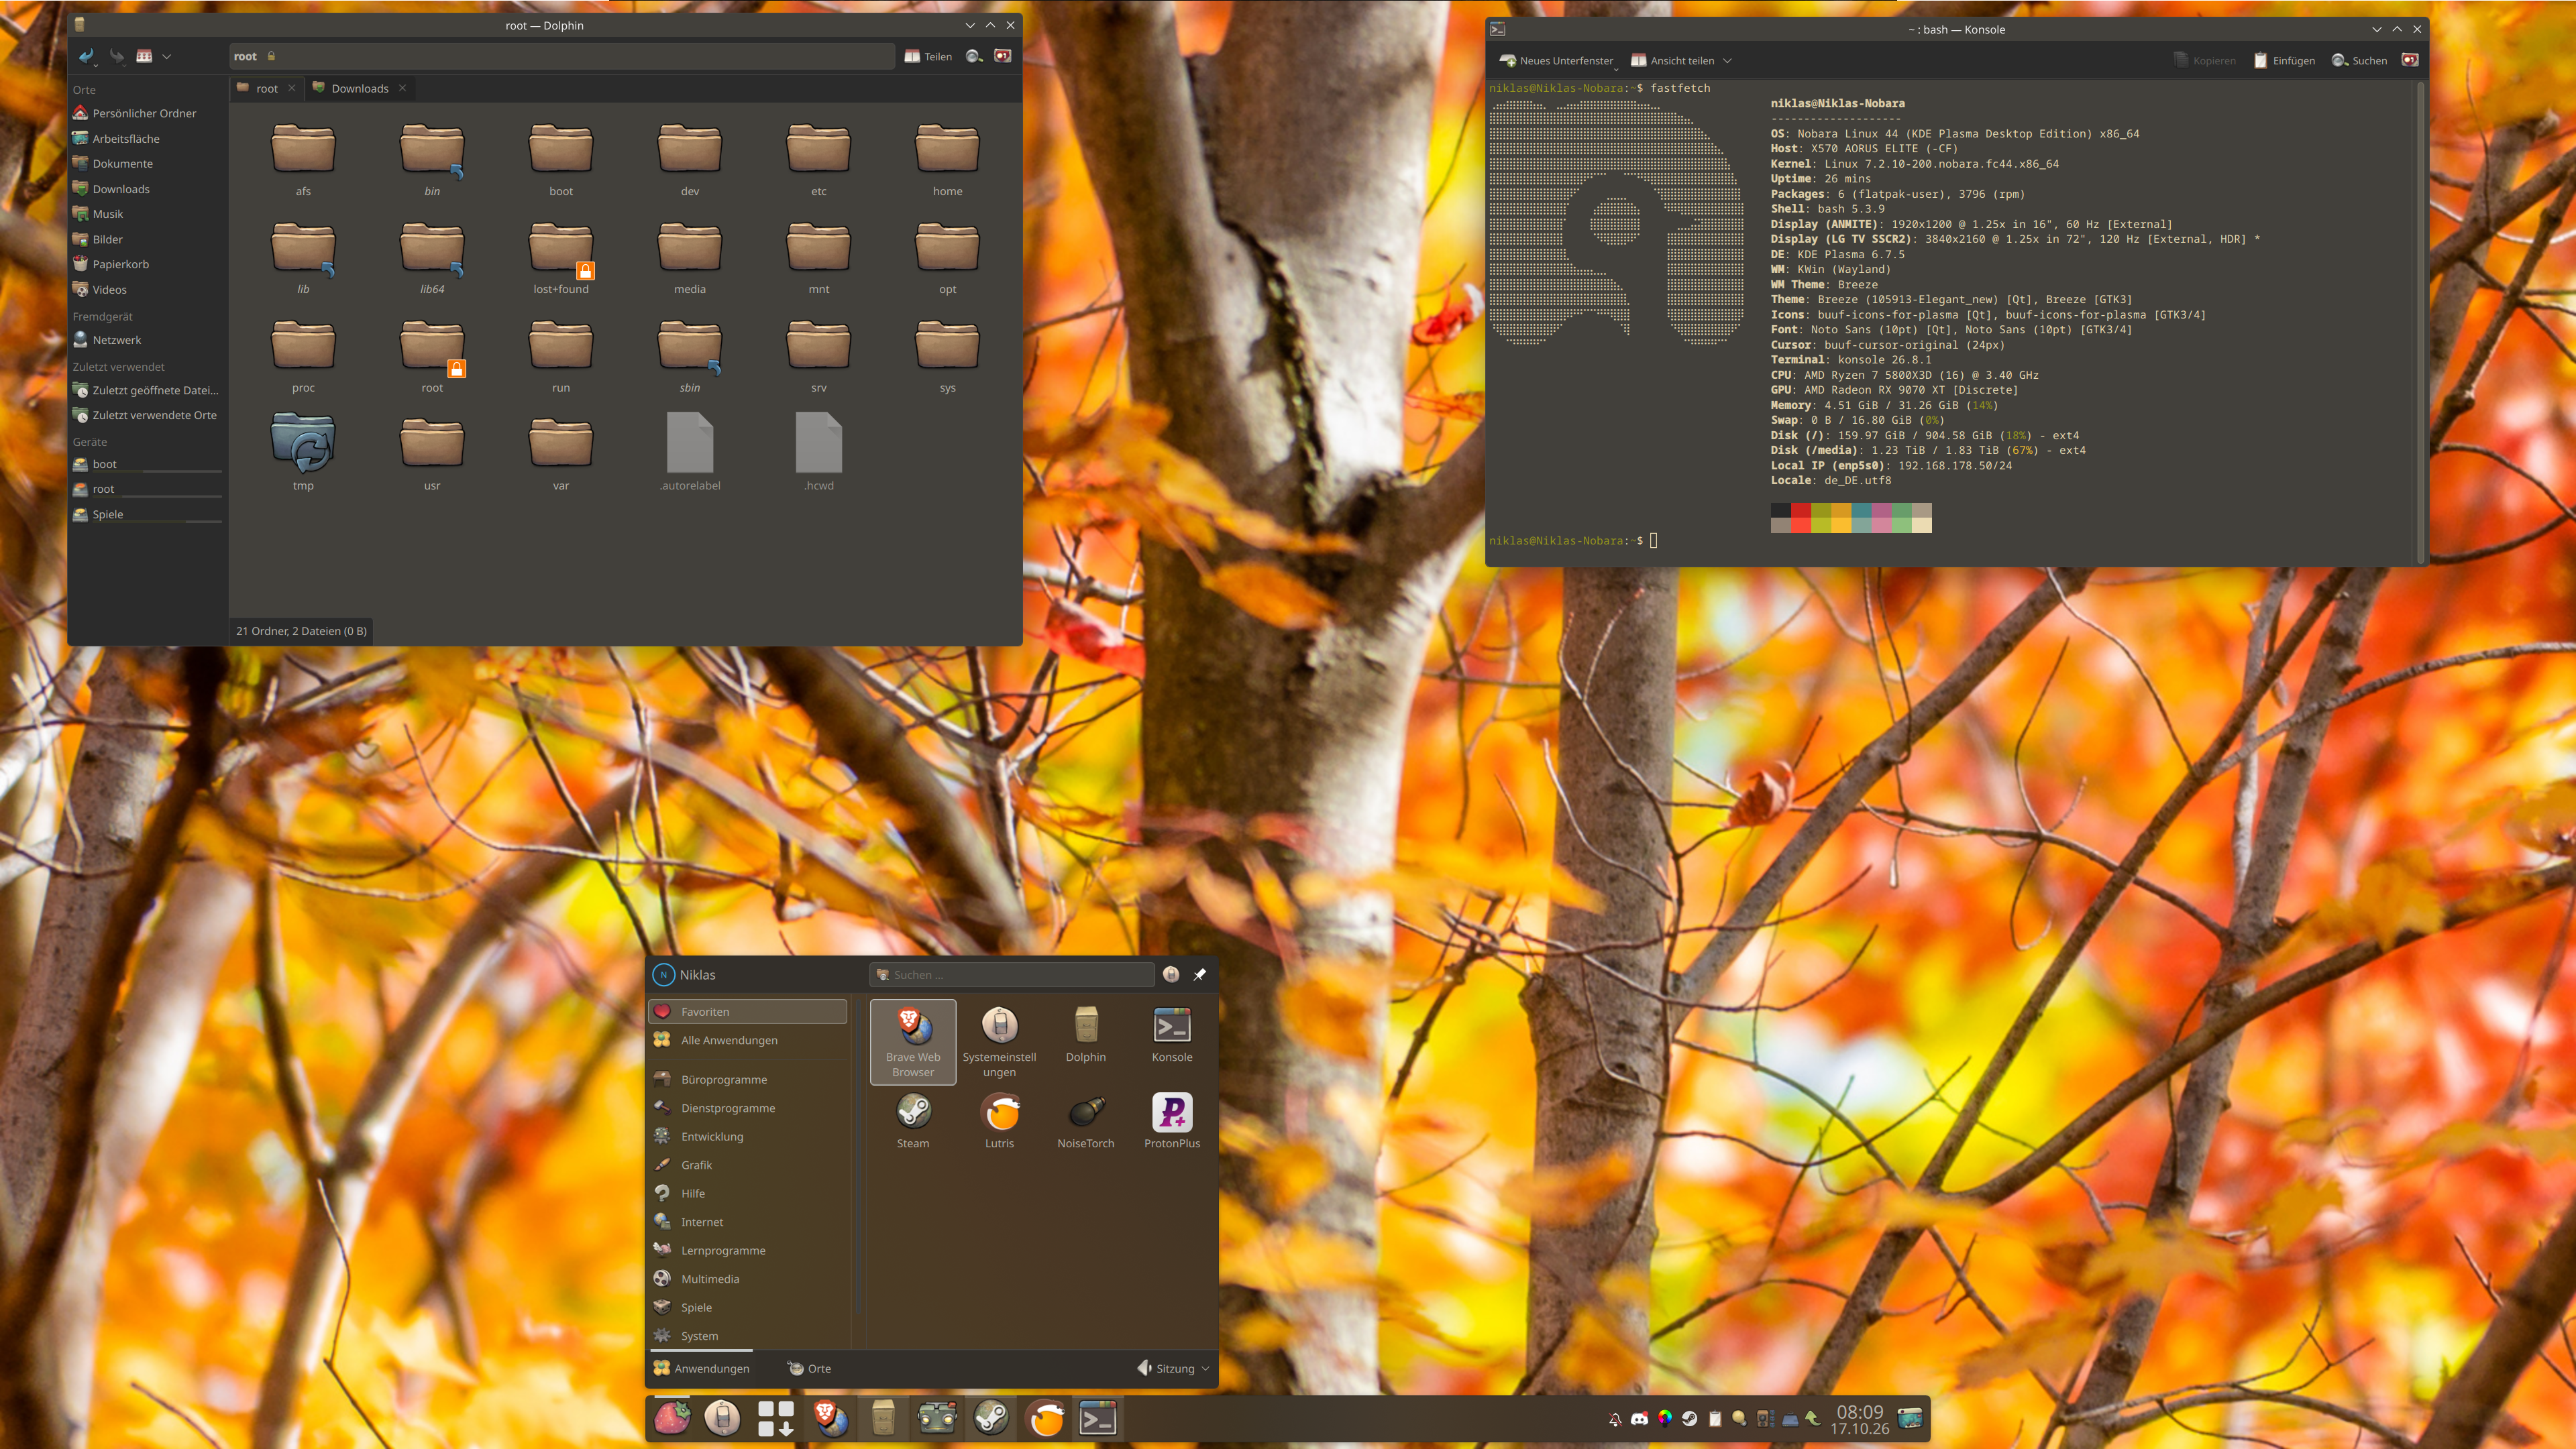Toggle Dolphin's Teilen split view
Image resolution: width=2576 pixels, height=1449 pixels.
928,57
